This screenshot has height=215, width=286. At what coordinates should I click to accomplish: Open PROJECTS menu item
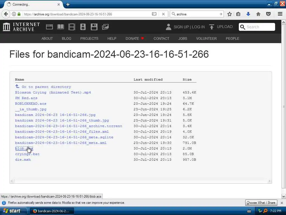[x=89, y=39]
